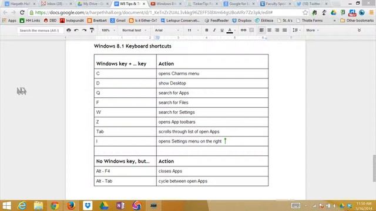Open the text color picker
Screen dimensions: 376x211
click(230, 30)
